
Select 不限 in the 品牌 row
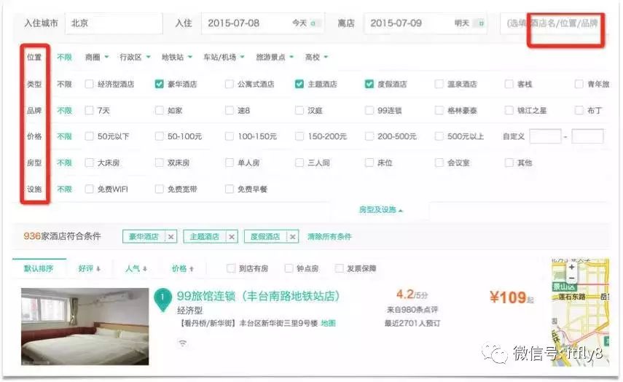click(x=64, y=110)
